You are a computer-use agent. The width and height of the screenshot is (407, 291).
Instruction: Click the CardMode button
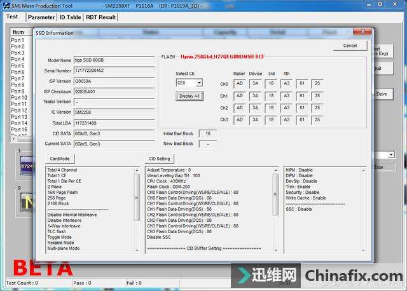60,159
